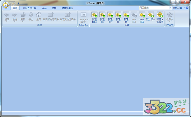
Task: Open a 默认版本 default version tab
Action: click(x=151, y=16)
